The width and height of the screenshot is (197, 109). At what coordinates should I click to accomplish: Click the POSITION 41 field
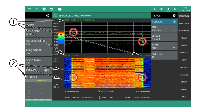pos(164,55)
